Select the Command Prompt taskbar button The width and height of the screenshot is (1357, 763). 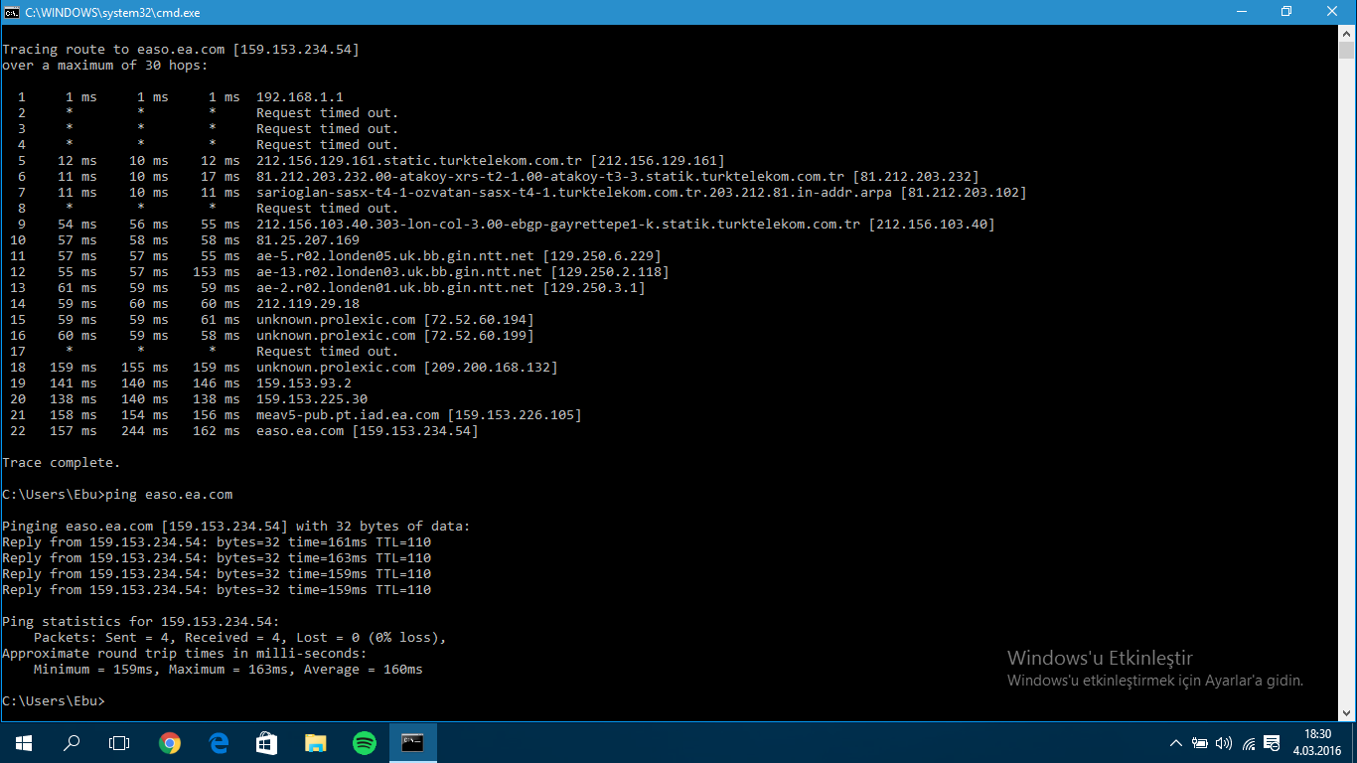pyautogui.click(x=413, y=743)
